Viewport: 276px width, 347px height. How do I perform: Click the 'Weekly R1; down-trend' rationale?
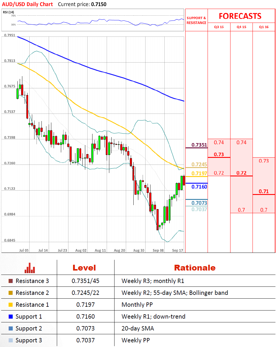pos(153,317)
